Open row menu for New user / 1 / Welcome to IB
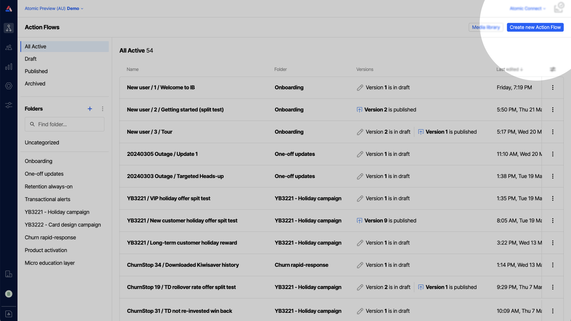The image size is (571, 321). (x=553, y=87)
